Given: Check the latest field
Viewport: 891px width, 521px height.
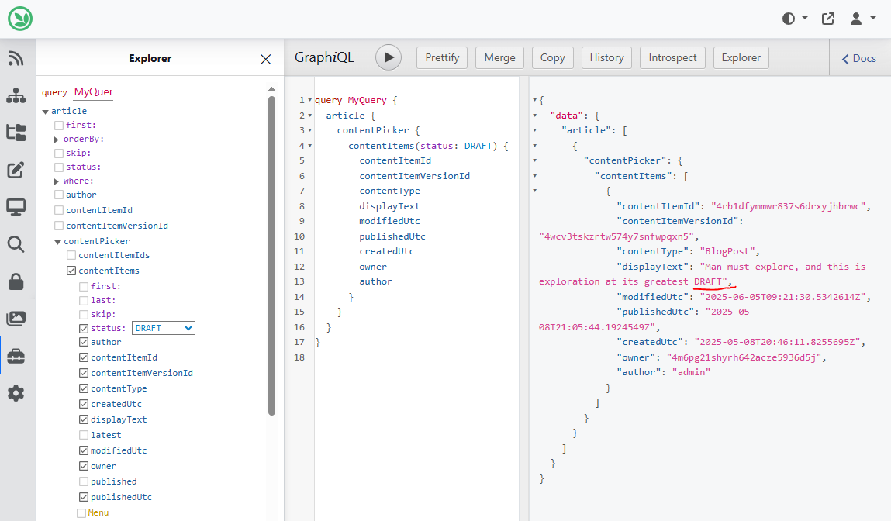Looking at the screenshot, I should [x=84, y=435].
